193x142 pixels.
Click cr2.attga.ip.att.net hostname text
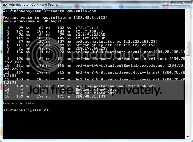click(98, 42)
